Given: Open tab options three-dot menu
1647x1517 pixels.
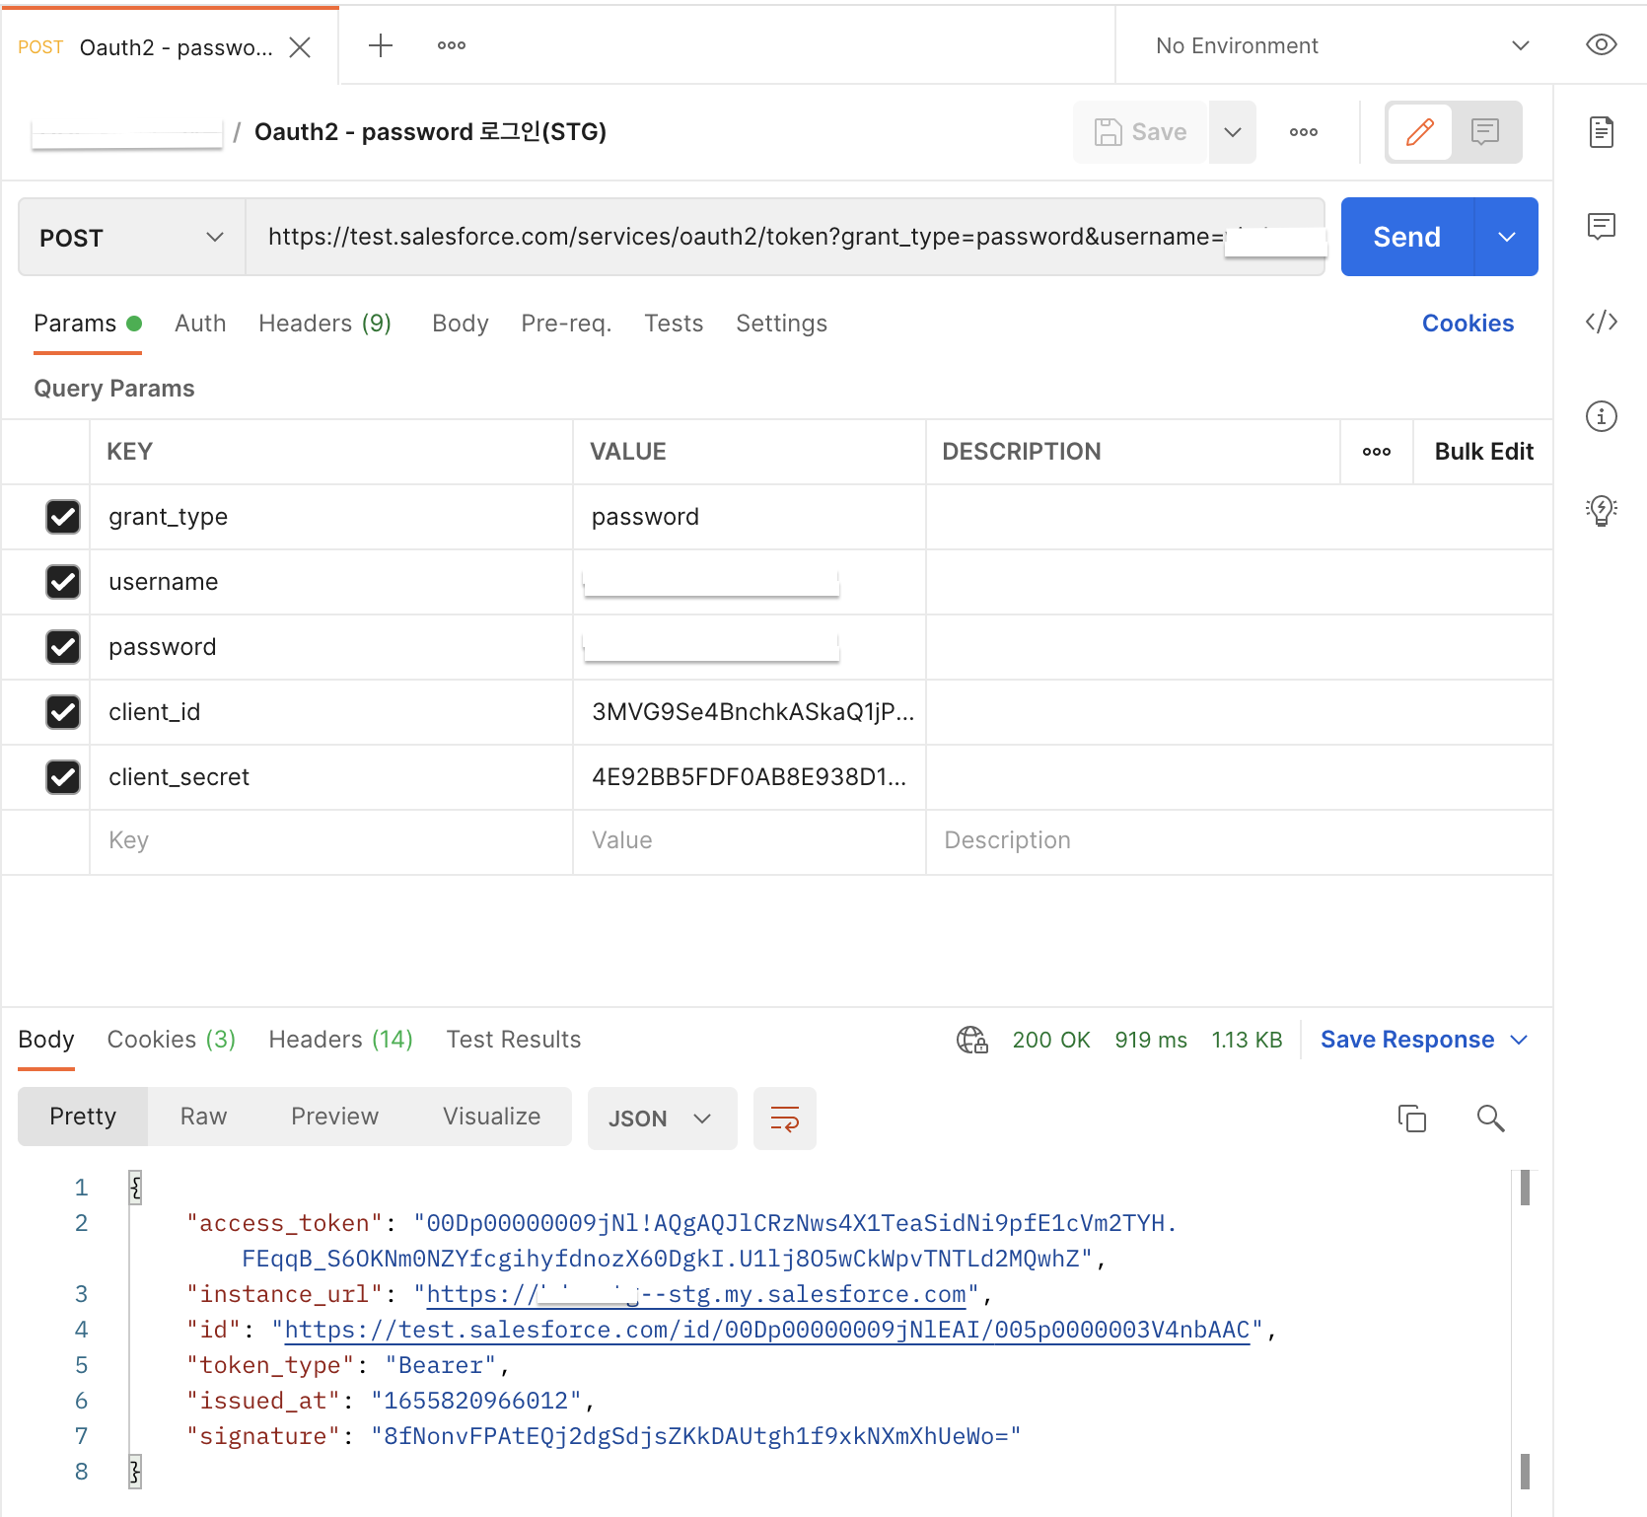Looking at the screenshot, I should [452, 45].
